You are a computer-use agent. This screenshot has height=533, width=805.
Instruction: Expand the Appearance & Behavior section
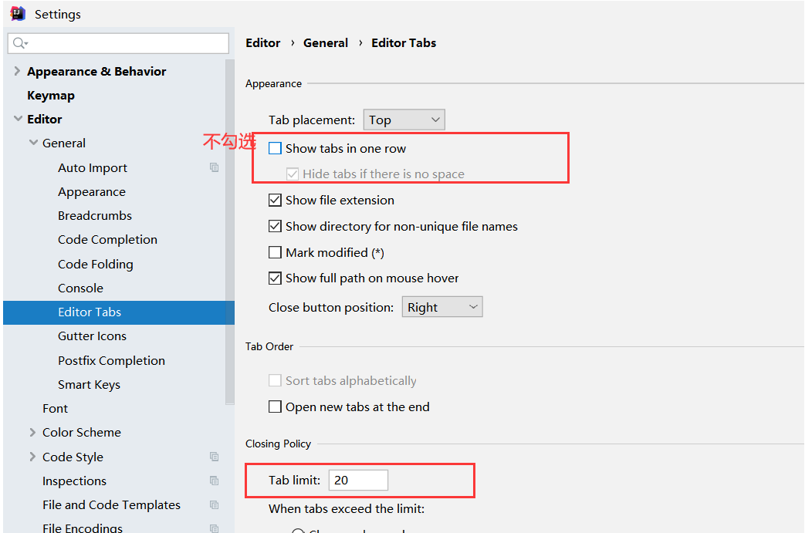coord(17,71)
